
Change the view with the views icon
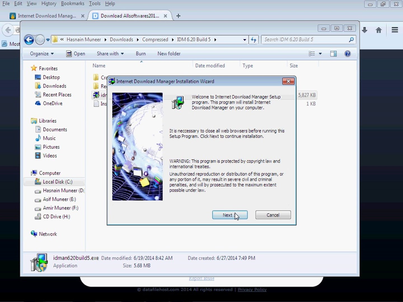tap(312, 54)
